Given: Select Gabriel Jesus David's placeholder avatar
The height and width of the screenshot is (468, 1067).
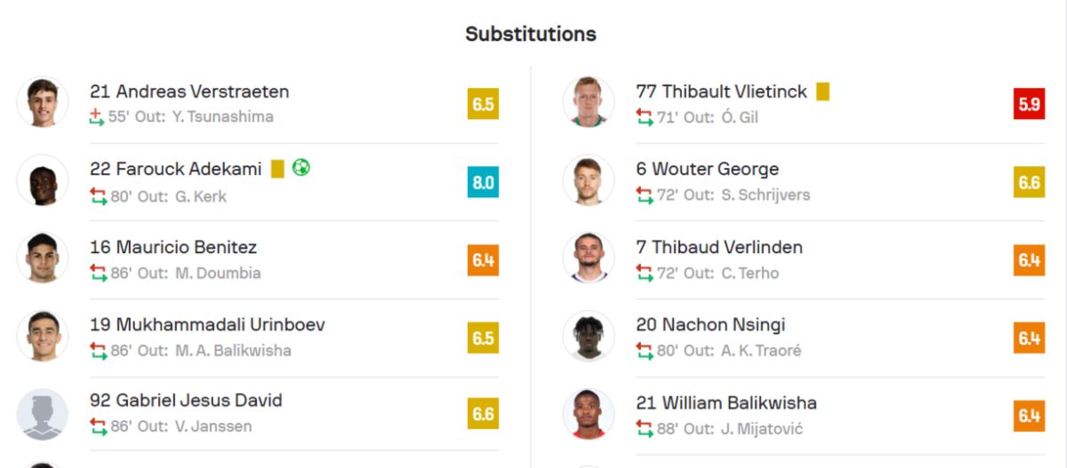Looking at the screenshot, I should (42, 415).
